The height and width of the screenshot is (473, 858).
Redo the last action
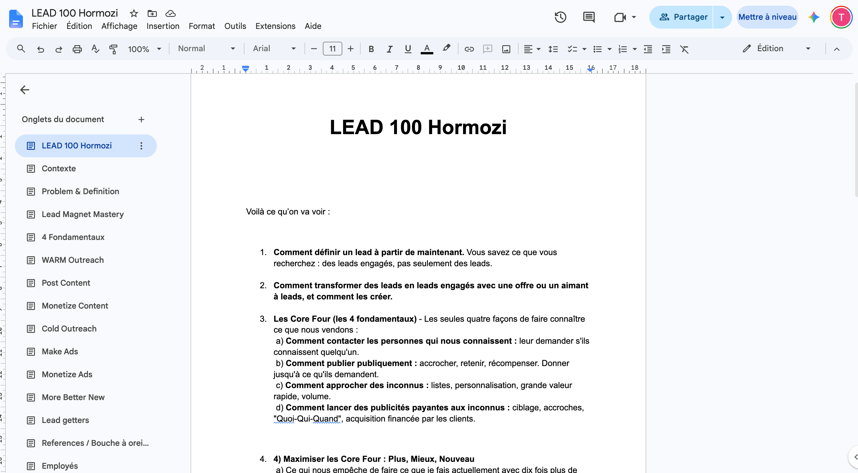click(59, 49)
